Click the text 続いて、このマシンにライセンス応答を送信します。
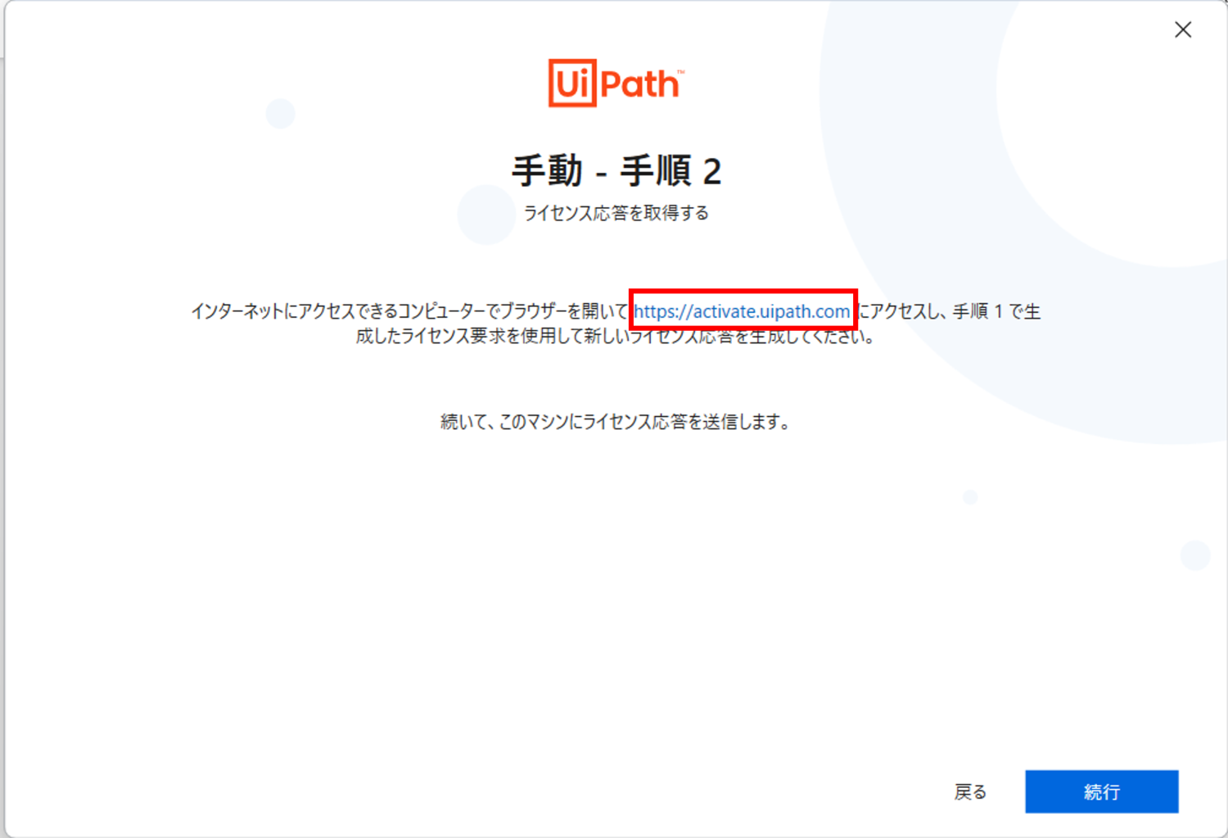 (x=616, y=422)
